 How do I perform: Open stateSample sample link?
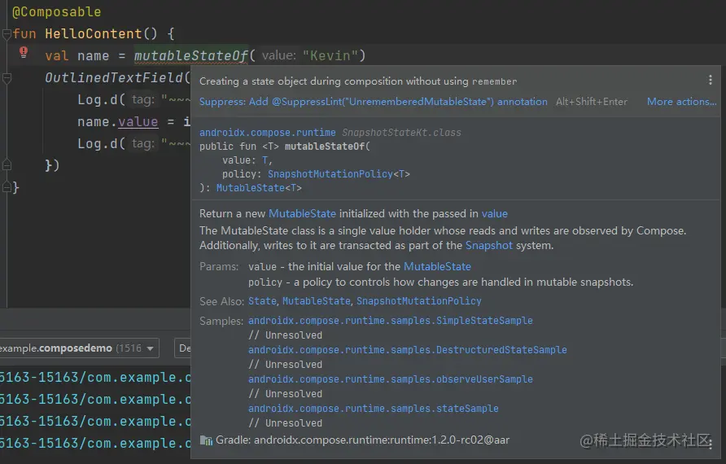pyautogui.click(x=374, y=409)
